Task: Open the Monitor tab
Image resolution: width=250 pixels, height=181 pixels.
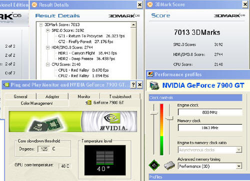Action: 84,97
